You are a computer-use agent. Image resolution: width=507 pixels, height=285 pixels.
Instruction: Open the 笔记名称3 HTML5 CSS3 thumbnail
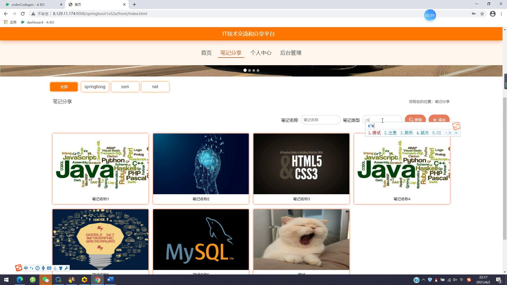pyautogui.click(x=301, y=164)
